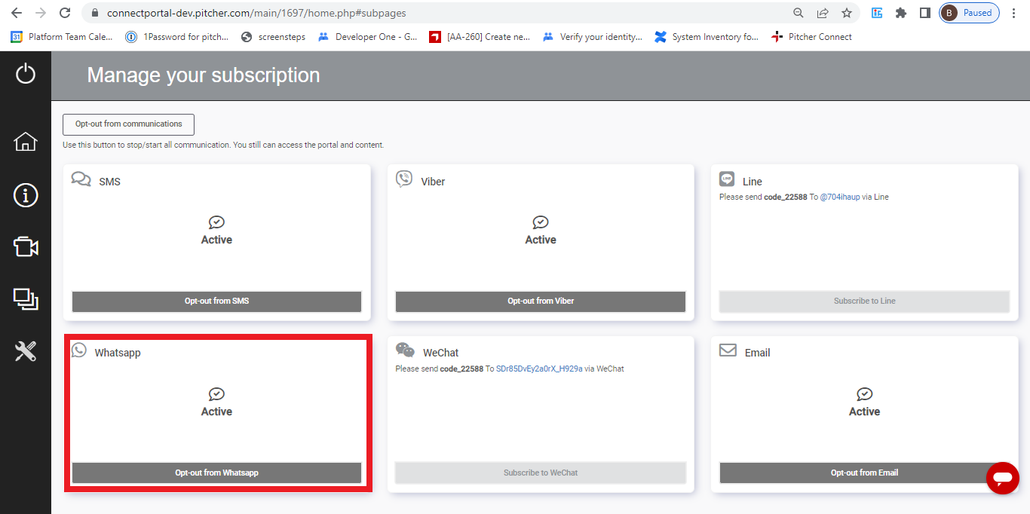Screen dimensions: 1030x514
Task: Open the browser extensions puzzle icon
Action: (900, 13)
